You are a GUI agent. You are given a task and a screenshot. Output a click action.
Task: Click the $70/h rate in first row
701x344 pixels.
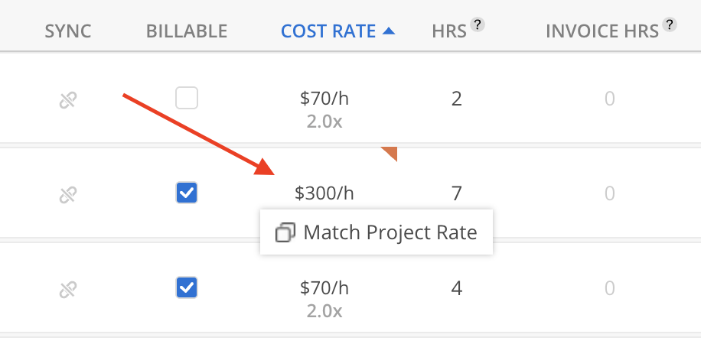click(x=324, y=99)
